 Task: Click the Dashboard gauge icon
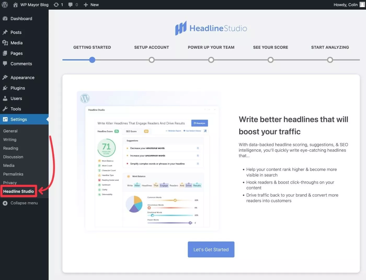point(5,19)
